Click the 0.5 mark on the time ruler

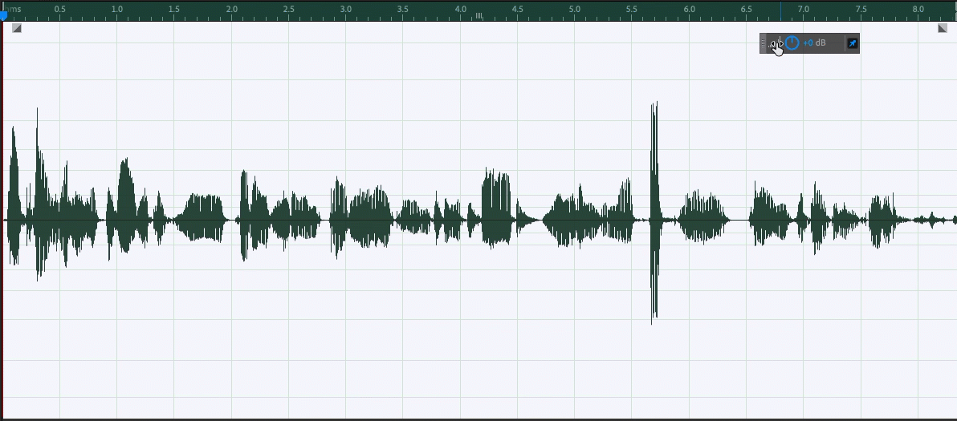pos(60,10)
